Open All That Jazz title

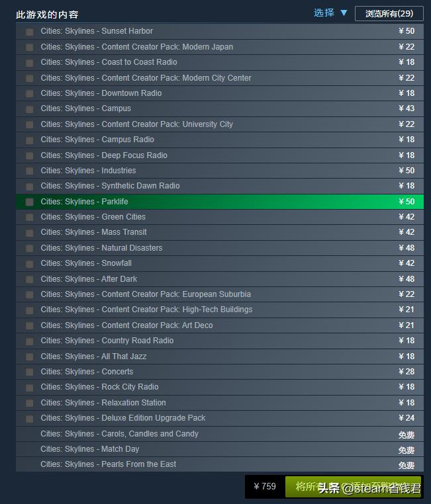93,357
